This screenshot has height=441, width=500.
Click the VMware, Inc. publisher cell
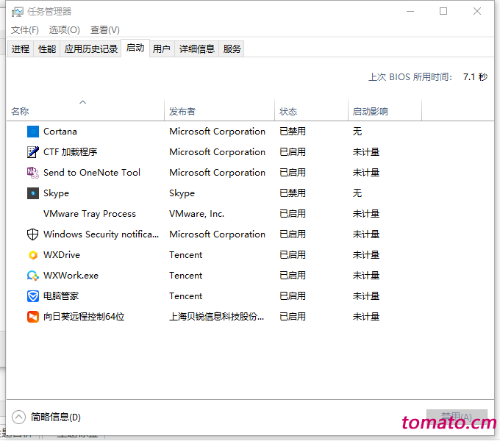click(x=197, y=214)
